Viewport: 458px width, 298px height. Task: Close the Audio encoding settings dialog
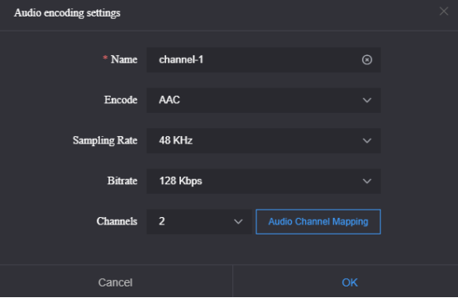444,12
